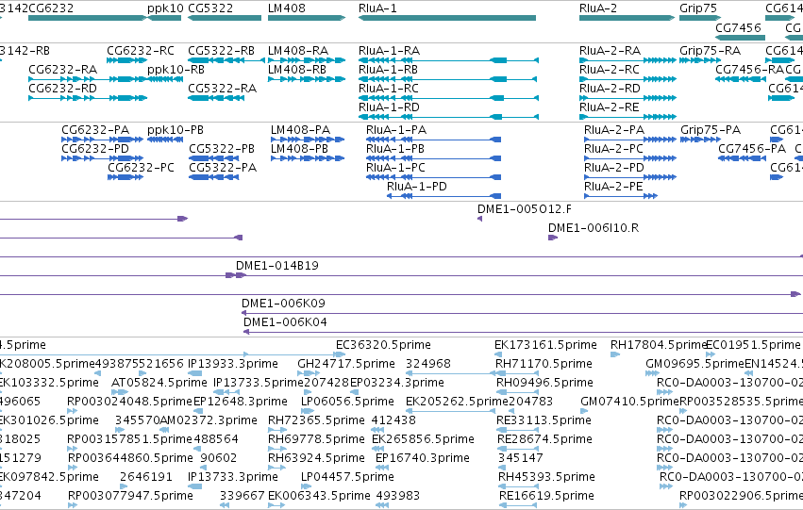Select the RluA-1-PA protein
This screenshot has height=510, width=803.
[434, 140]
